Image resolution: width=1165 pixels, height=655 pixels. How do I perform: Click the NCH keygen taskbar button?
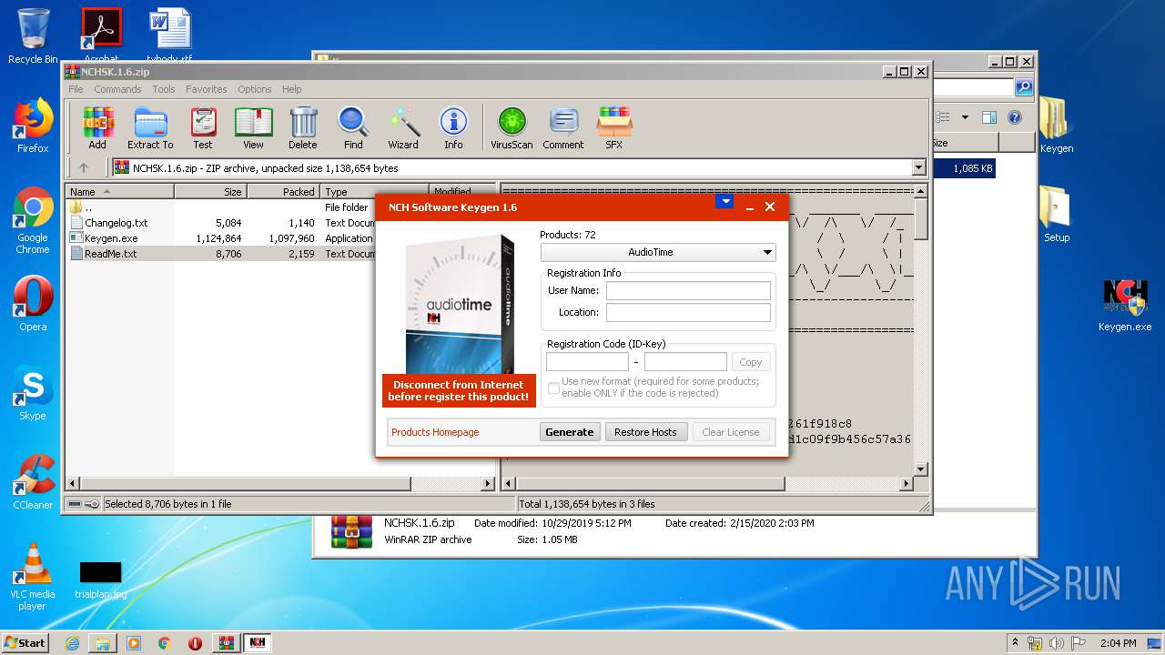(258, 642)
